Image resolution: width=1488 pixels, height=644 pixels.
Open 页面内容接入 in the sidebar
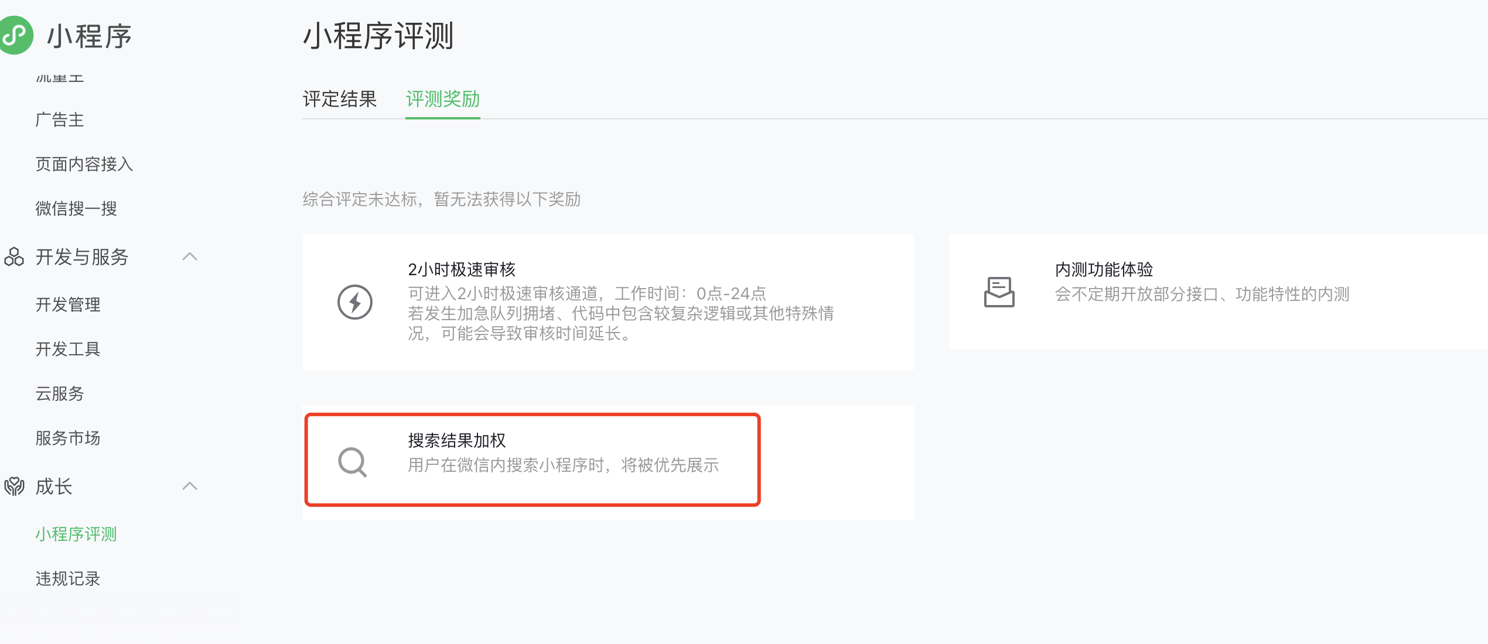tap(84, 164)
